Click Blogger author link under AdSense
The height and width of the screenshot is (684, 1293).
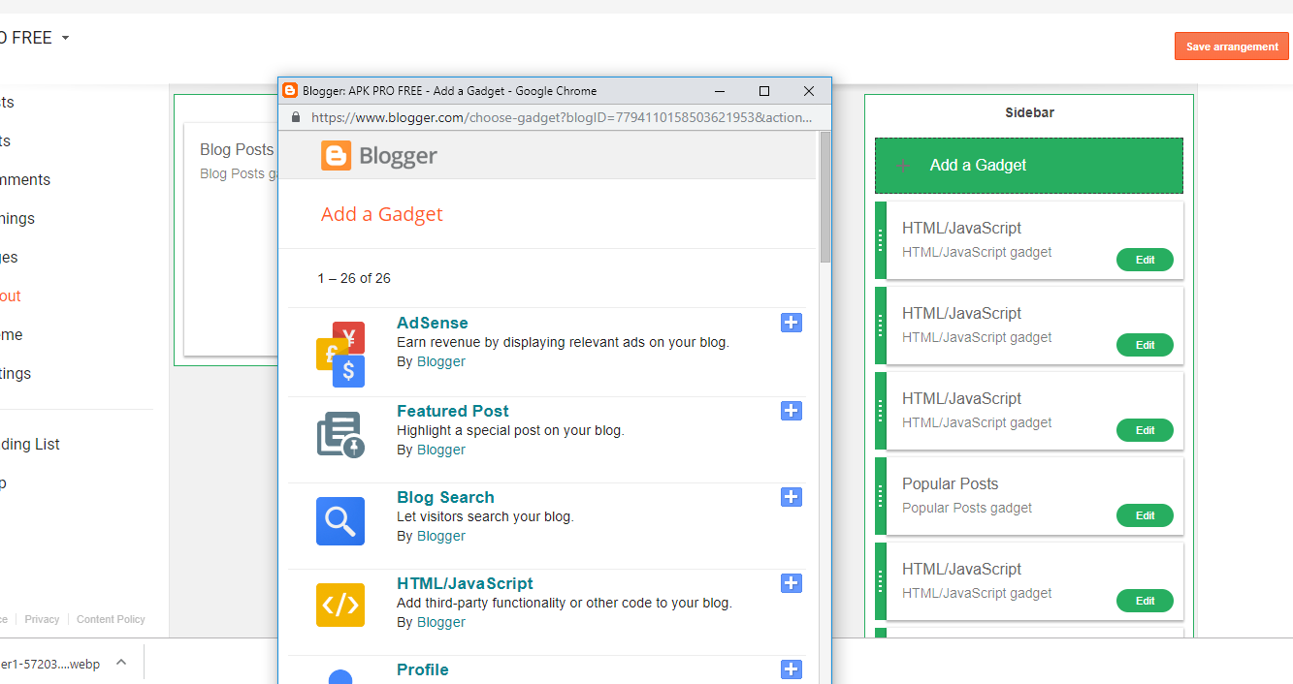441,361
